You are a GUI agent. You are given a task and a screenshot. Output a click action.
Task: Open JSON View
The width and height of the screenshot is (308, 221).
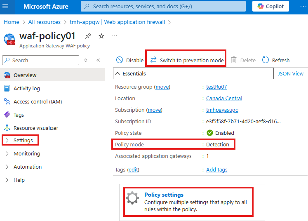pyautogui.click(x=290, y=73)
